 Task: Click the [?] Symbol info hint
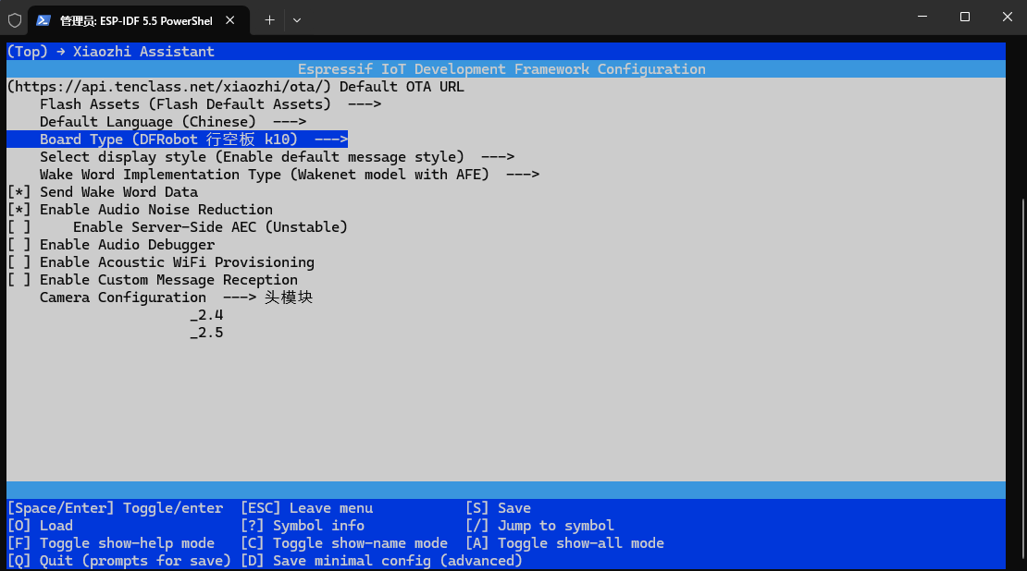pyautogui.click(x=302, y=526)
